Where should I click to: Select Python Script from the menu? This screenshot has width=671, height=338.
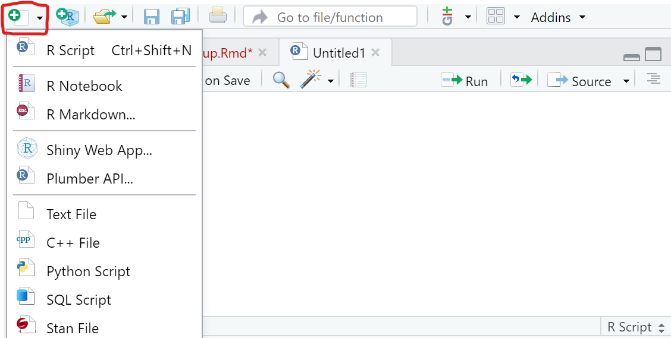(x=88, y=271)
